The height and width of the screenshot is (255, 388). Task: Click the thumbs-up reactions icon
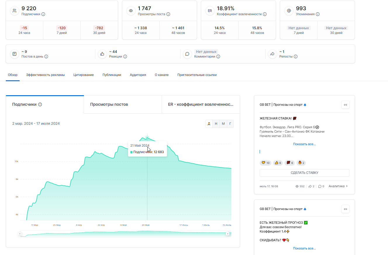(x=102, y=54)
